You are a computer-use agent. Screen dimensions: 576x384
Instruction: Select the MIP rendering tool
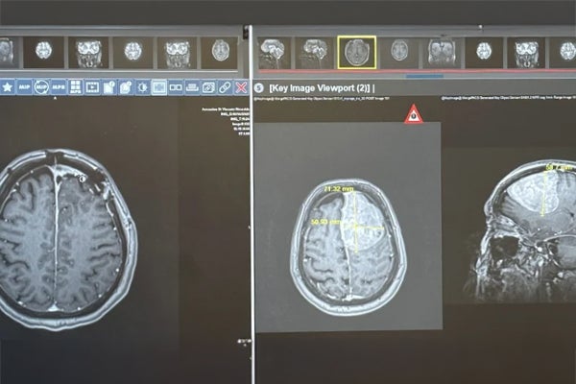24,87
